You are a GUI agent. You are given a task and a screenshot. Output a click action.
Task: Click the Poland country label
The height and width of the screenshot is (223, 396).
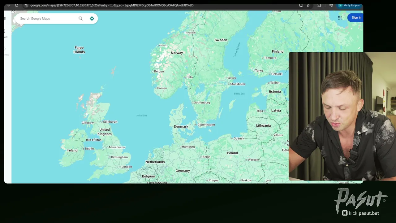[x=232, y=153]
